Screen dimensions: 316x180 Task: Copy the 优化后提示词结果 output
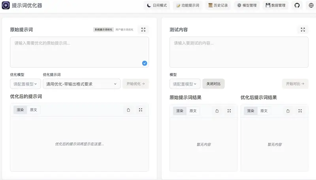tap(288, 111)
